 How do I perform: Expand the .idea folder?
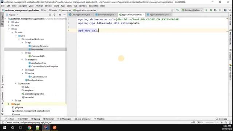pos(9,22)
